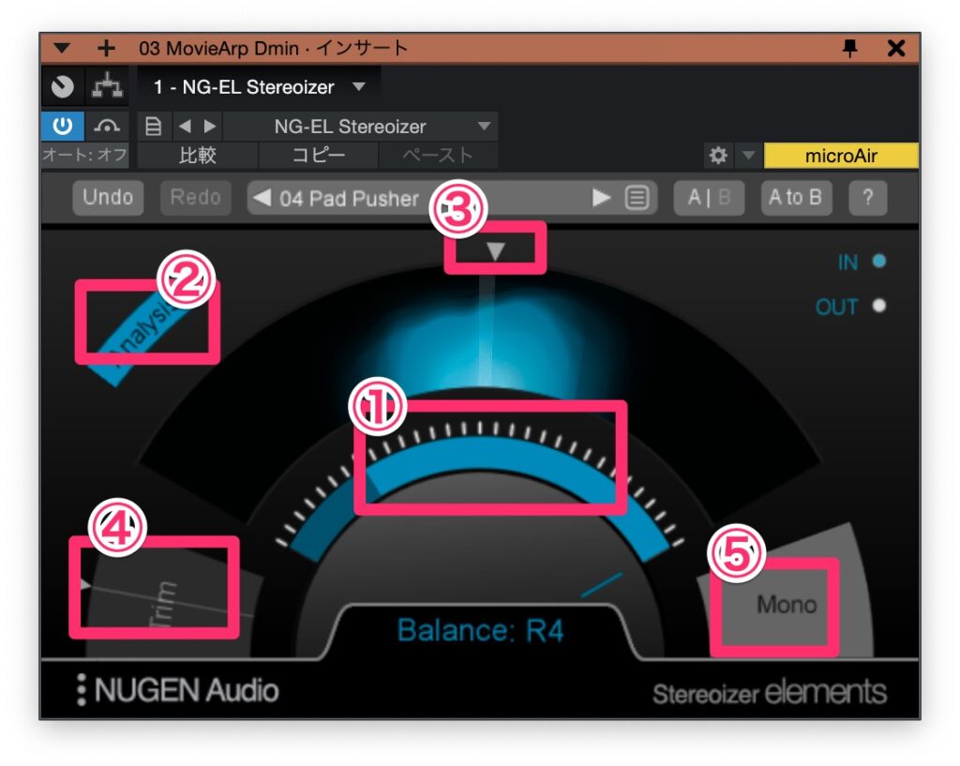Open the NG-EL Stereoizer preset dropdown
The height and width of the screenshot is (766, 960).
coord(484,126)
